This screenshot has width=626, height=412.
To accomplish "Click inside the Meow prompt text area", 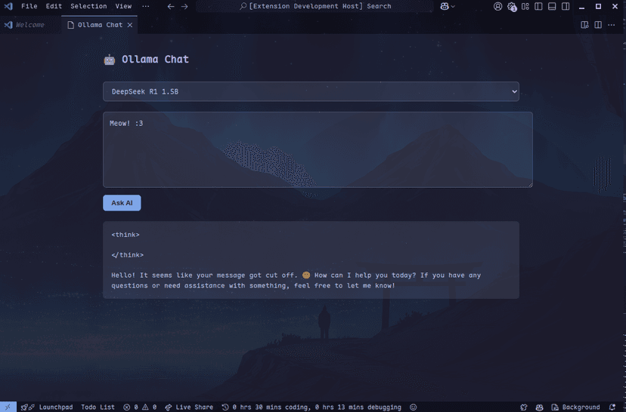I will [x=318, y=149].
